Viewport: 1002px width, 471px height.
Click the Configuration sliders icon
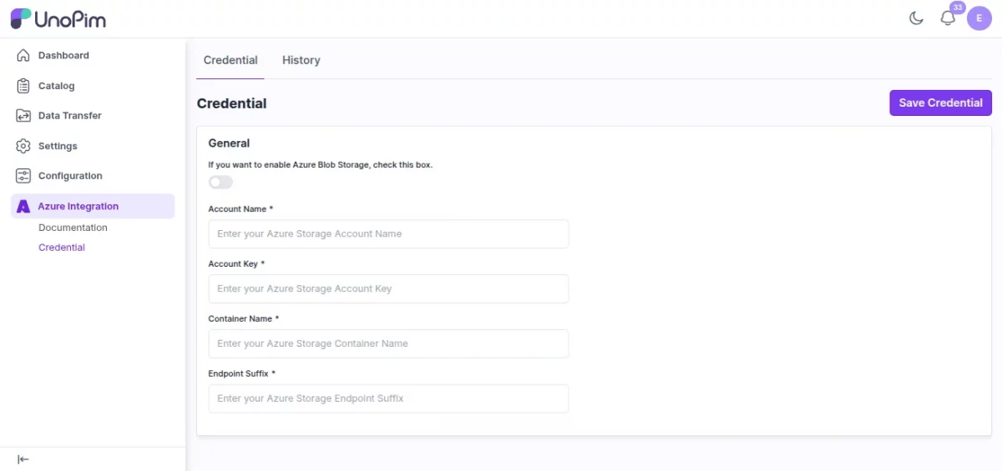click(23, 176)
